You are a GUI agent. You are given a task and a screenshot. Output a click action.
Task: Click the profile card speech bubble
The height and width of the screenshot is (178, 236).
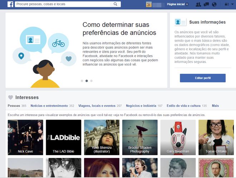pos(33,39)
